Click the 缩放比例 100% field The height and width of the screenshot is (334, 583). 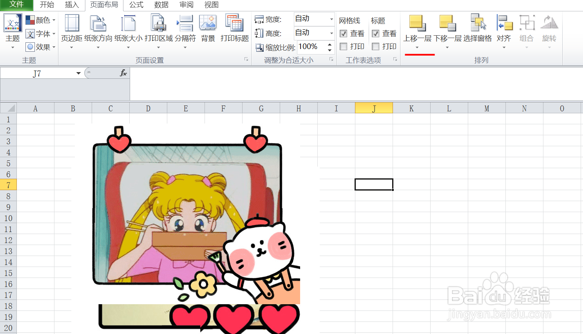(x=312, y=47)
